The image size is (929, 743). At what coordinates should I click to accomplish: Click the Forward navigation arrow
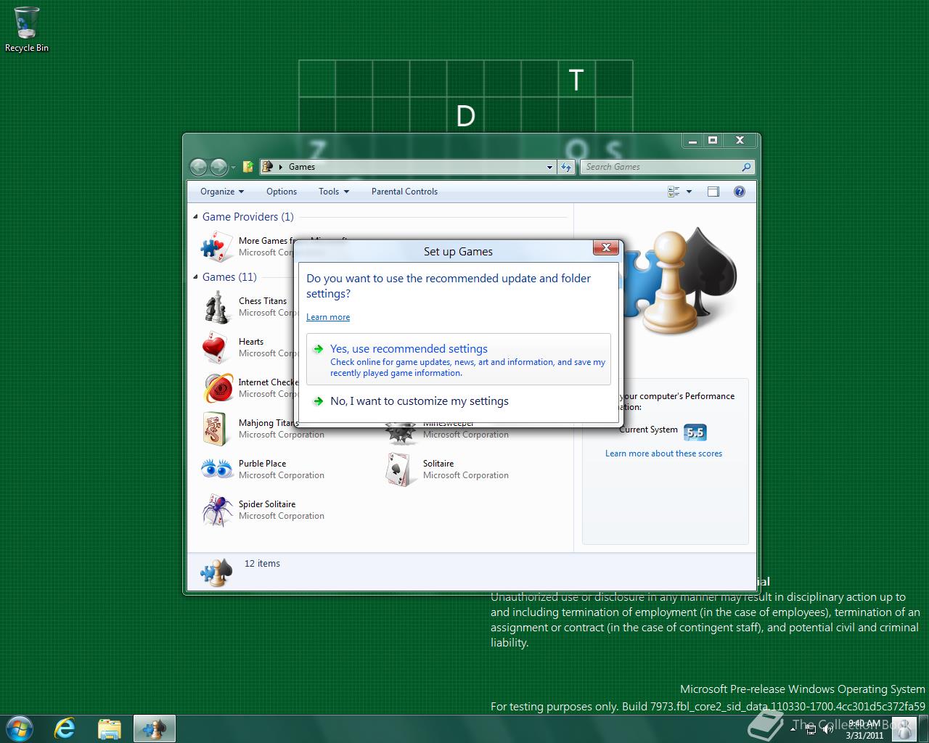(218, 167)
